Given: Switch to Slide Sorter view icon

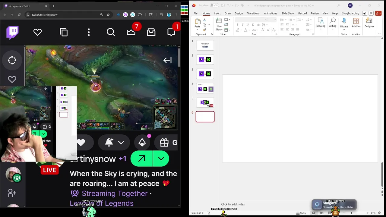Looking at the screenshot, I should pyautogui.click(x=322, y=213).
